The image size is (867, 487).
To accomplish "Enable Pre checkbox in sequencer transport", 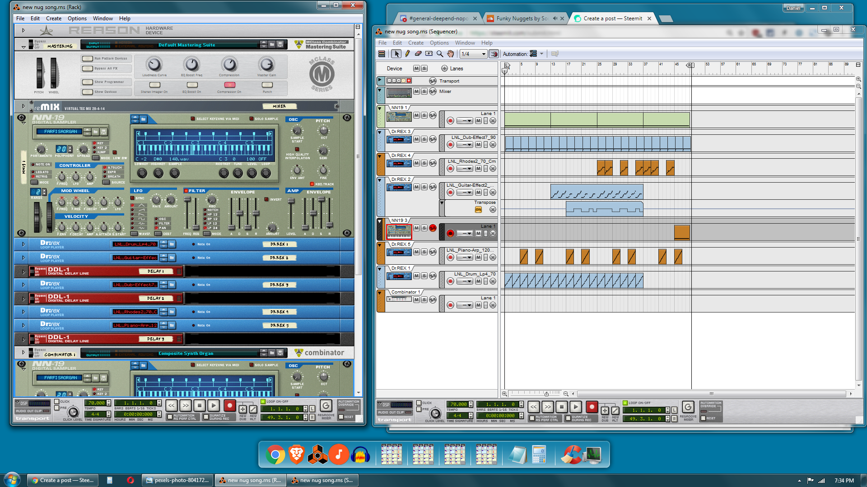I will click(419, 409).
